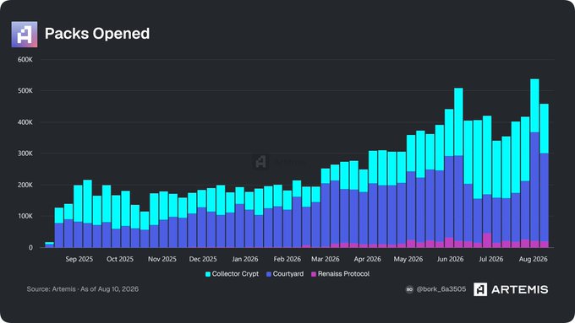This screenshot has width=575, height=323.
Task: Click the May 2026 x-axis label
Action: pos(408,259)
